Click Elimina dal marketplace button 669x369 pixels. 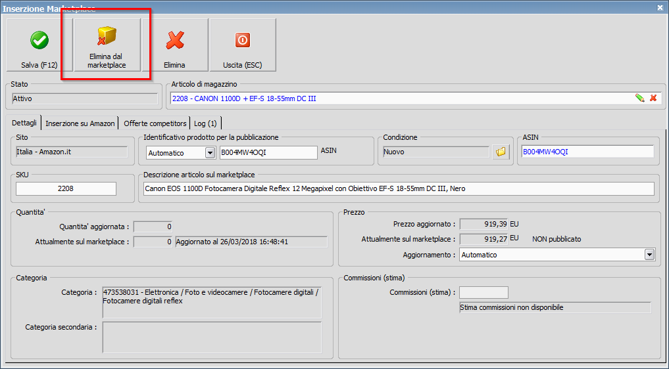point(107,45)
